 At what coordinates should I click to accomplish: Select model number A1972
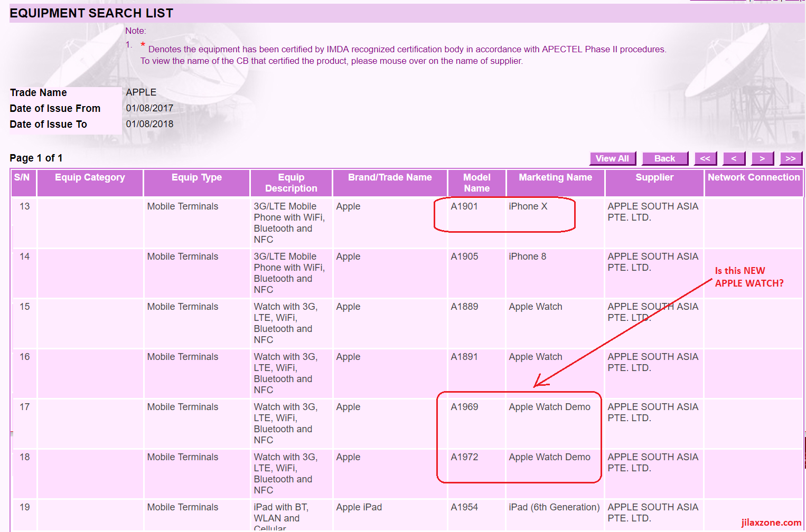tap(464, 457)
